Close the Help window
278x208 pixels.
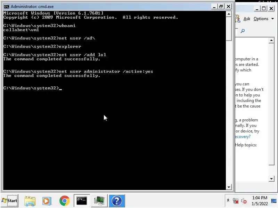tap(271, 8)
